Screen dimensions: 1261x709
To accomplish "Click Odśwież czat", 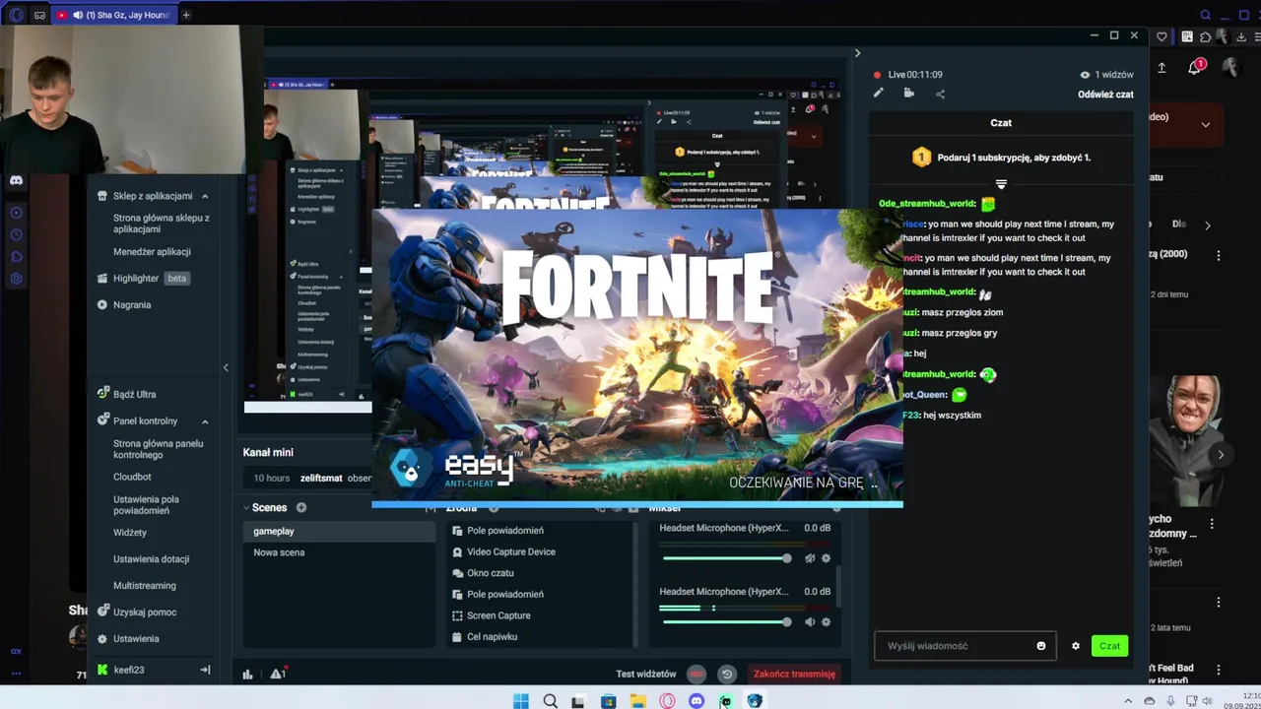I will click(1105, 95).
